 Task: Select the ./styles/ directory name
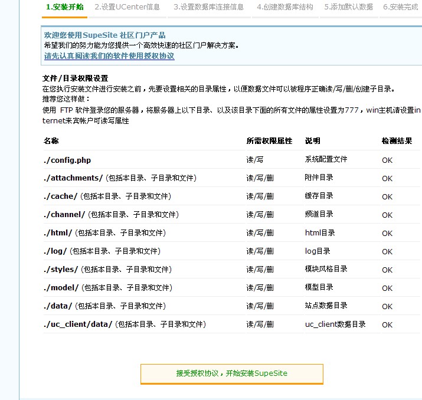pyautogui.click(x=61, y=269)
